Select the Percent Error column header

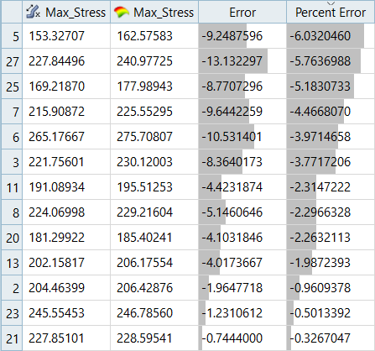coord(331,12)
